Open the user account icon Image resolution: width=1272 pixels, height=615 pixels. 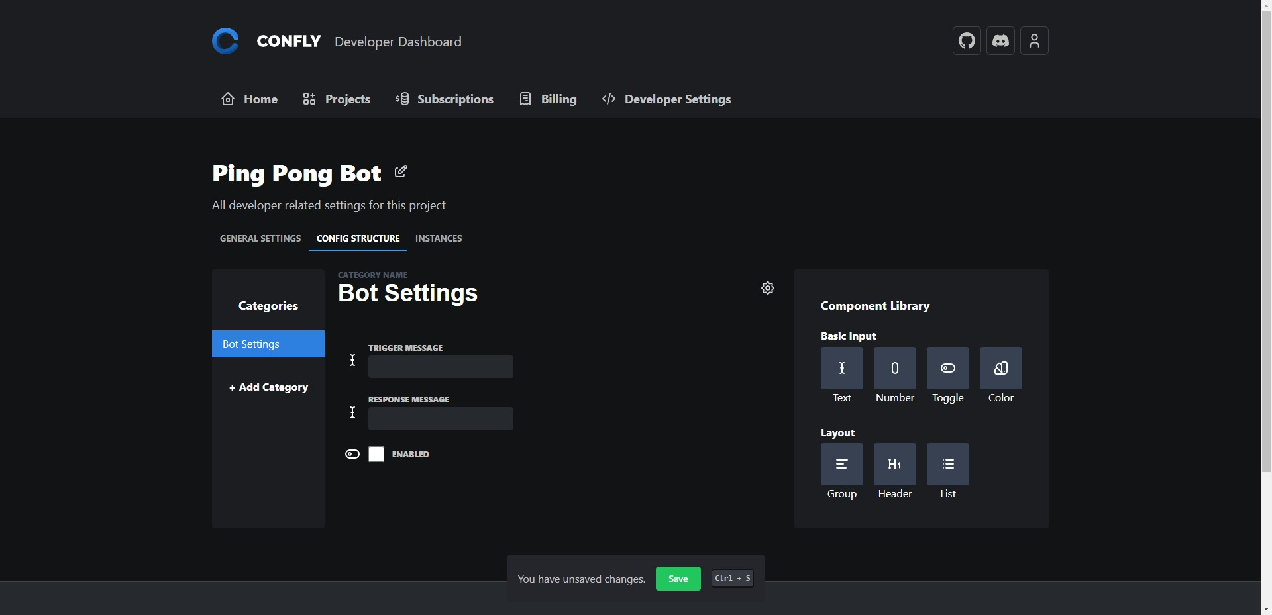[1034, 41]
